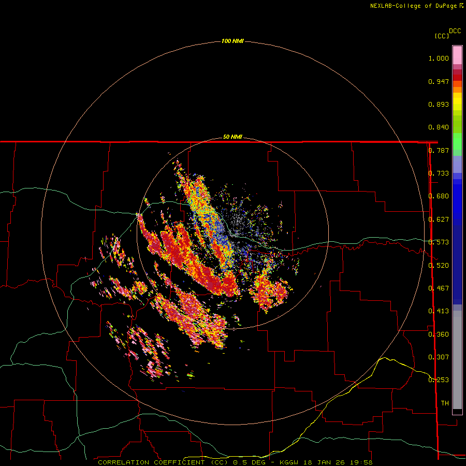Click the 0.840 scale value

point(439,127)
